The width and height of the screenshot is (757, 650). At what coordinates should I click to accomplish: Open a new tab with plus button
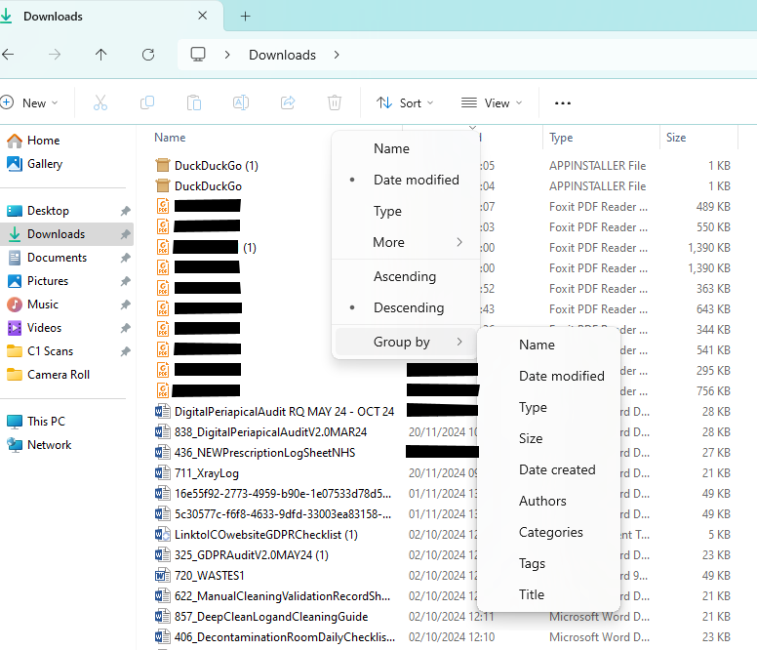pyautogui.click(x=245, y=17)
